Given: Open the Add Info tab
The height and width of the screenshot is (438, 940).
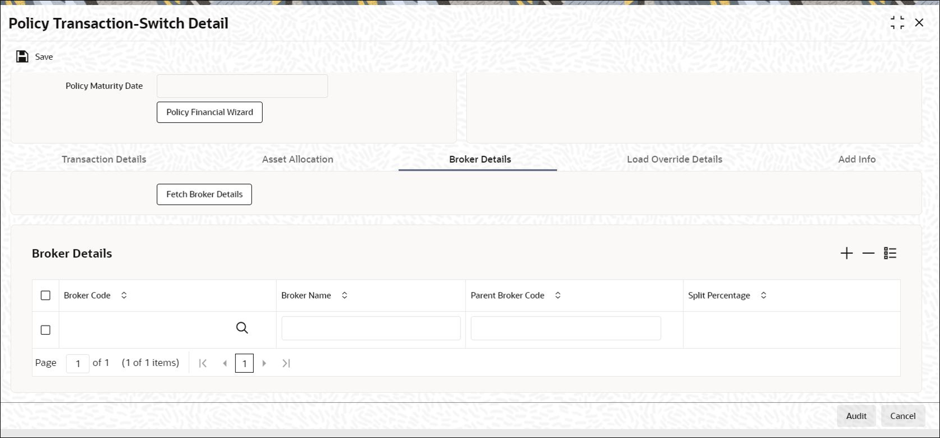Looking at the screenshot, I should (857, 160).
